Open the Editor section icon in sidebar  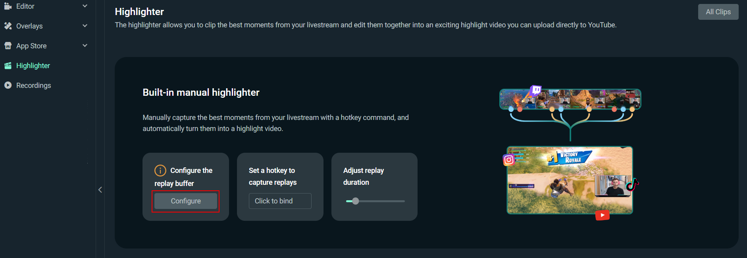pos(8,6)
